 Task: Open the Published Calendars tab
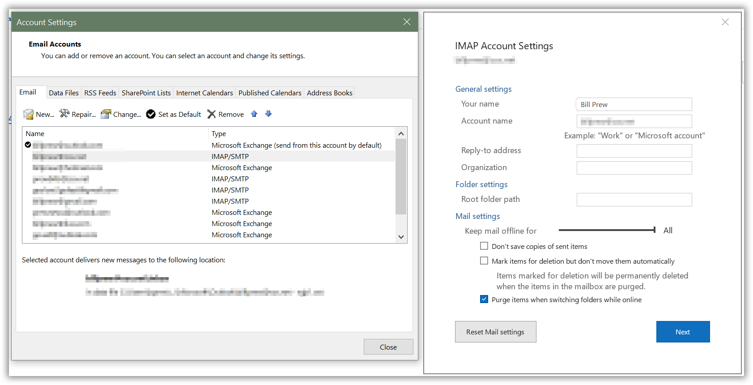[270, 93]
